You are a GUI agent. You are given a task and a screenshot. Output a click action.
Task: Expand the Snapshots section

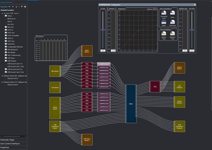(14, 148)
